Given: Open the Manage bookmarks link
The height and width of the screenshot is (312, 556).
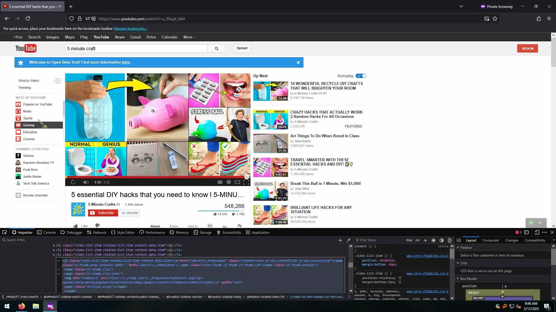Looking at the screenshot, I should pos(130,29).
